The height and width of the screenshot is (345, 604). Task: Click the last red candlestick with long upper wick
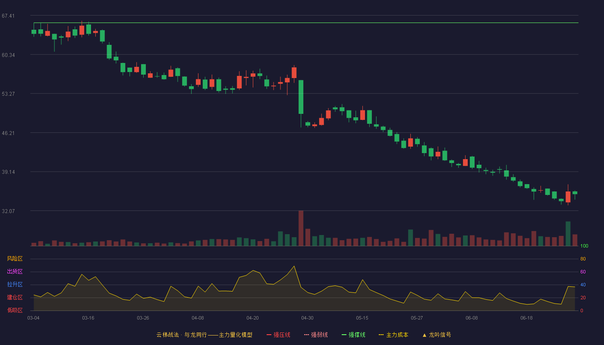coord(568,197)
